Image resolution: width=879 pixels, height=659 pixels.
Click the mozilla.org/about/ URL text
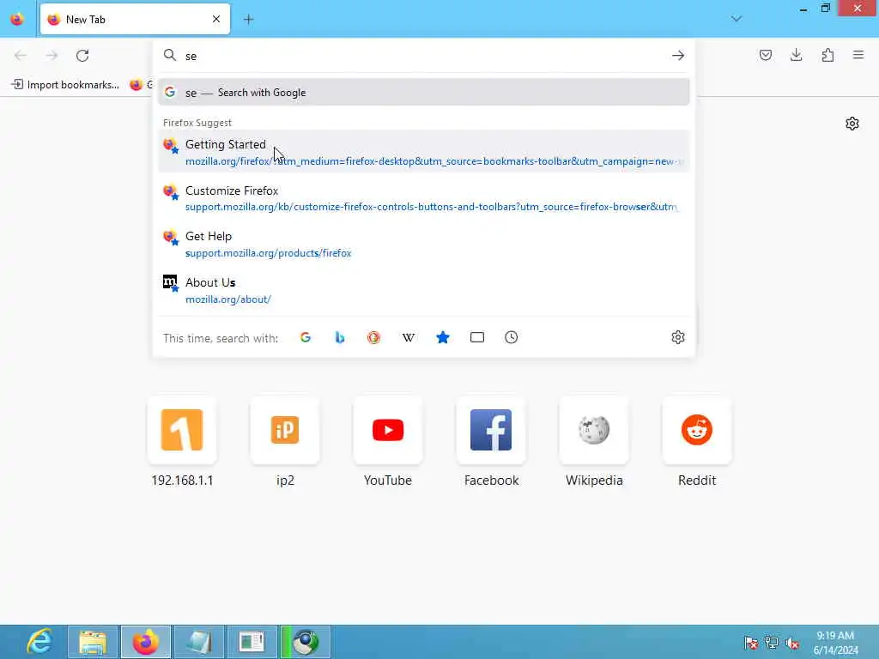point(228,299)
